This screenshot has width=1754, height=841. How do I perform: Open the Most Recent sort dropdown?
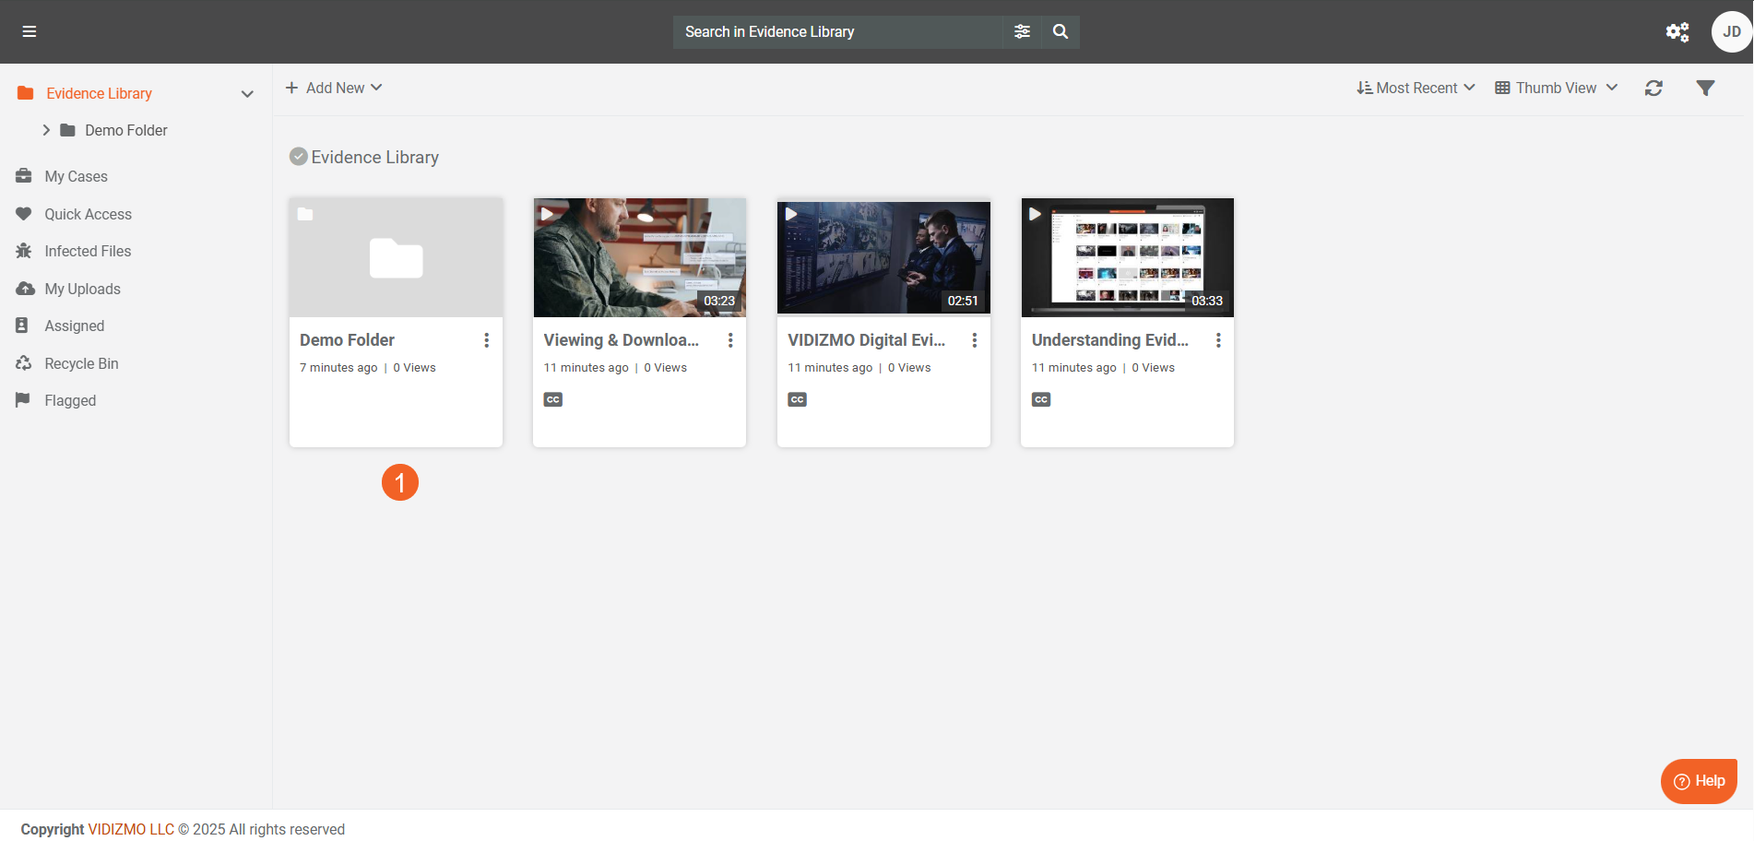pos(1416,89)
